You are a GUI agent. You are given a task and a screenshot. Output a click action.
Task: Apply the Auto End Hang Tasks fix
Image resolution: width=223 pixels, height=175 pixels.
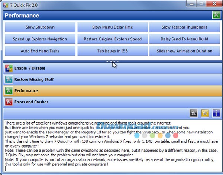pyautogui.click(x=40, y=51)
